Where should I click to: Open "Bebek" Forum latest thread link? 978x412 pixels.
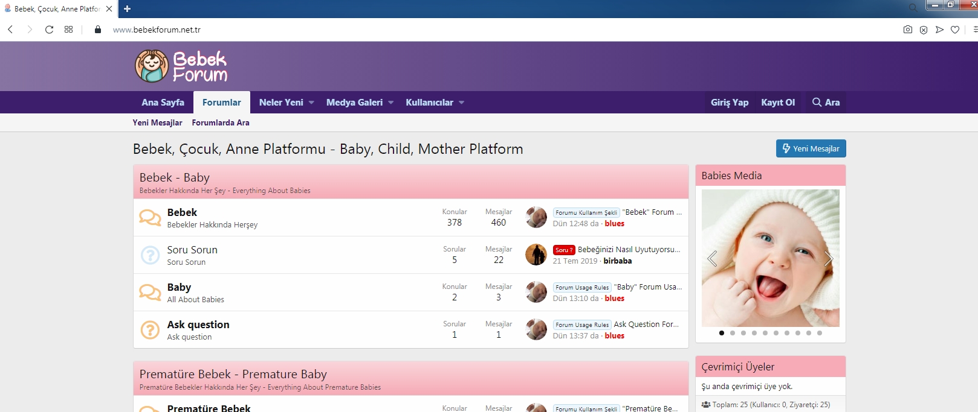[652, 212]
